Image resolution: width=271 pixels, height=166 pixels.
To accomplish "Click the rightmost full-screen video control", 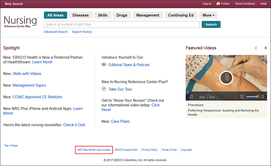I will click(x=262, y=97).
